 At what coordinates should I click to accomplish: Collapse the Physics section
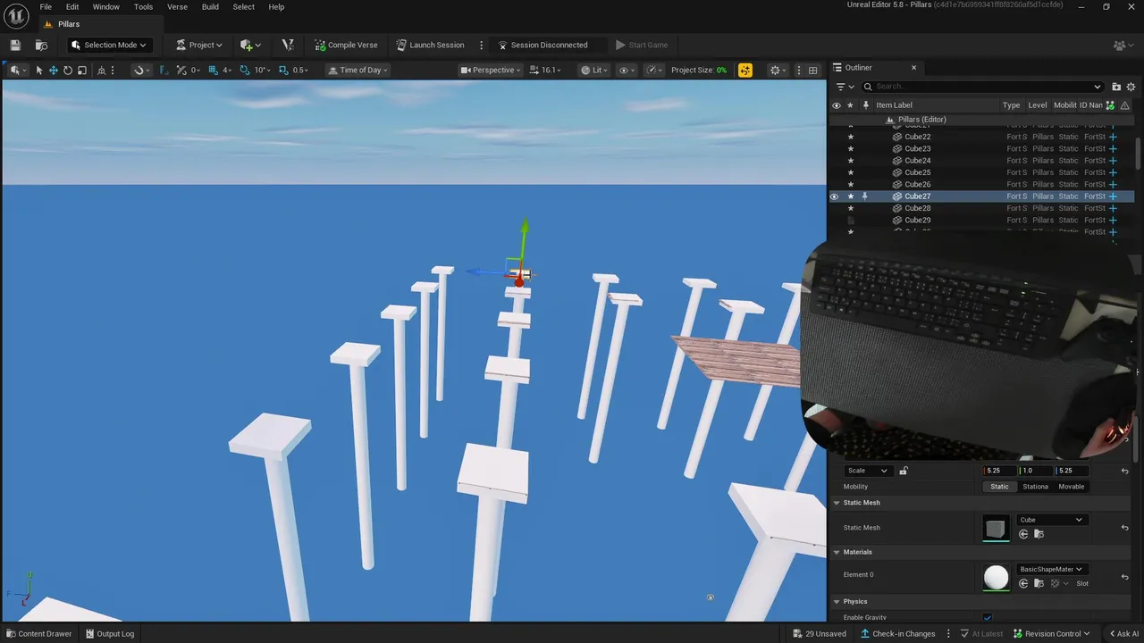coord(837,601)
